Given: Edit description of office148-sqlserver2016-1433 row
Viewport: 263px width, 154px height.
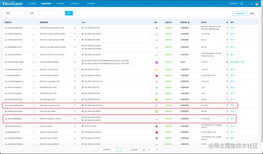Looking at the screenshot, I should click(x=75, y=28).
